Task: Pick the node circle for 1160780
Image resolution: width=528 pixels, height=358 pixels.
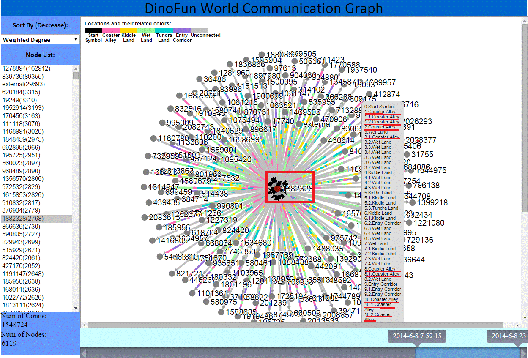Action: coord(153,138)
